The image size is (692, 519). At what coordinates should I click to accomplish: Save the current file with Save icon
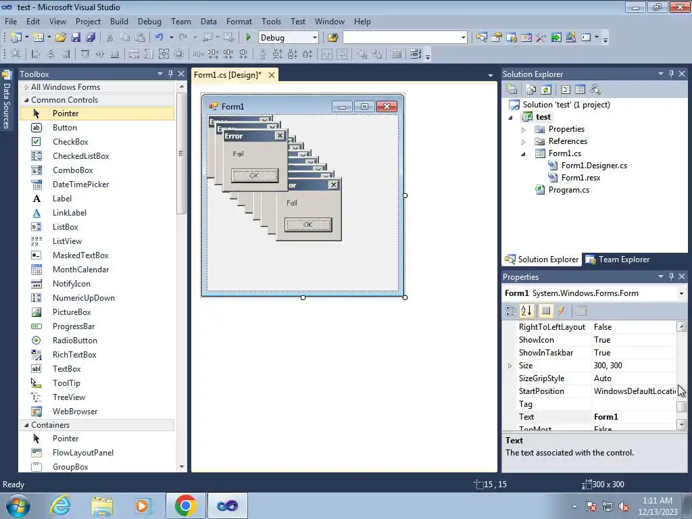coord(76,38)
